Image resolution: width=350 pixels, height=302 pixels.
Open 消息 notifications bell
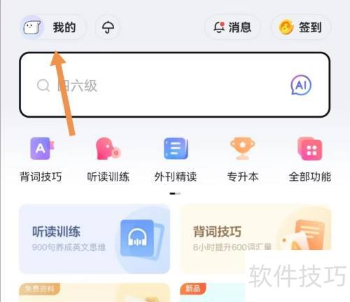click(x=219, y=27)
